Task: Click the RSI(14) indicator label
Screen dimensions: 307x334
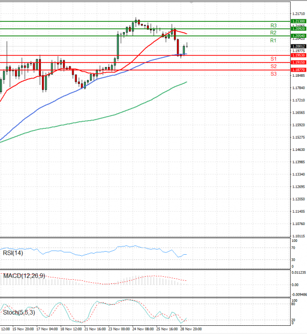Action: tap(13, 253)
